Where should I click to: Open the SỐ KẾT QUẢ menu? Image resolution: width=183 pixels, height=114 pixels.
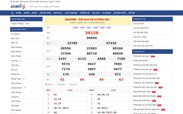click(45, 13)
